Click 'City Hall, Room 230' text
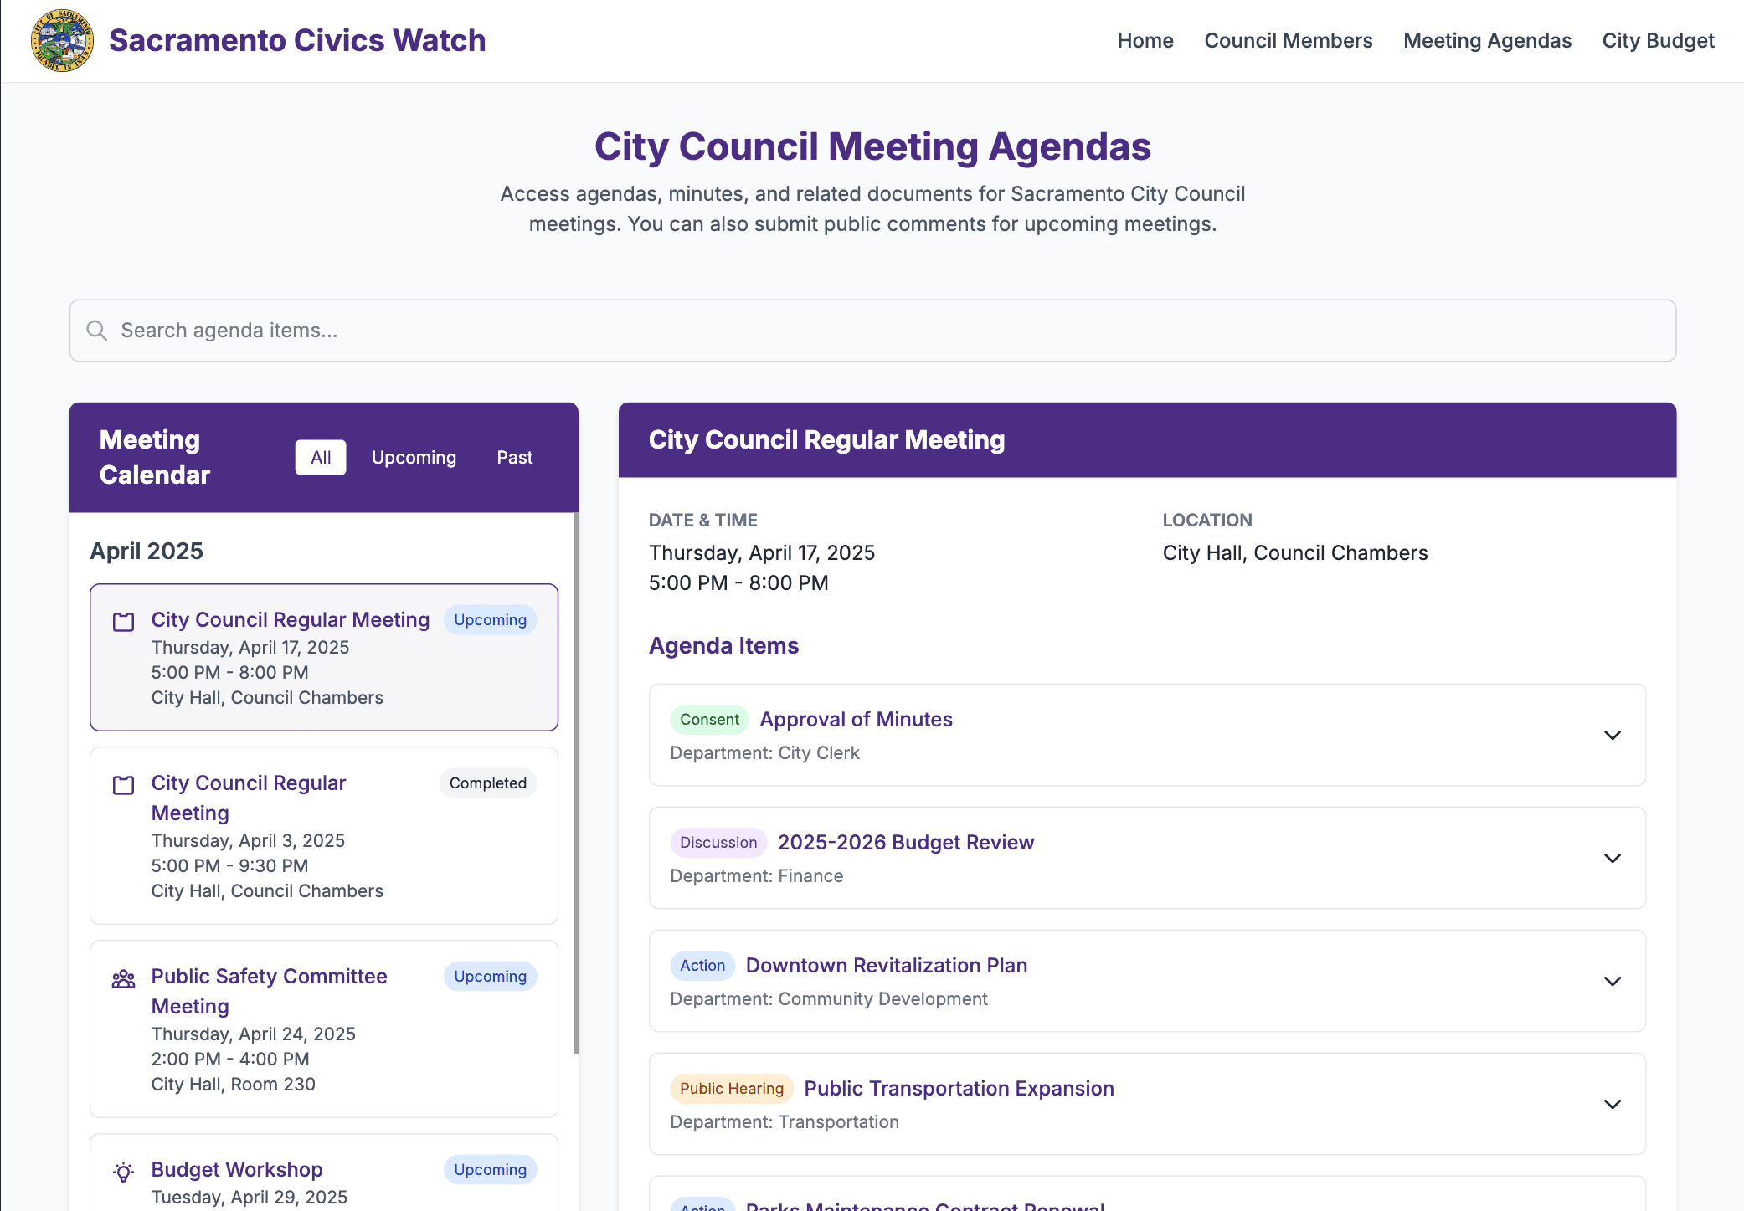1744x1211 pixels. [234, 1084]
